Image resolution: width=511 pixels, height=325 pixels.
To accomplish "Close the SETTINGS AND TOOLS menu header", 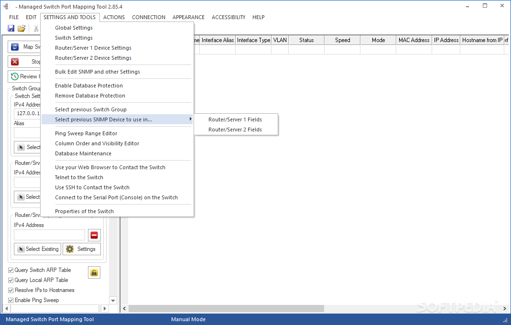I will (x=69, y=17).
